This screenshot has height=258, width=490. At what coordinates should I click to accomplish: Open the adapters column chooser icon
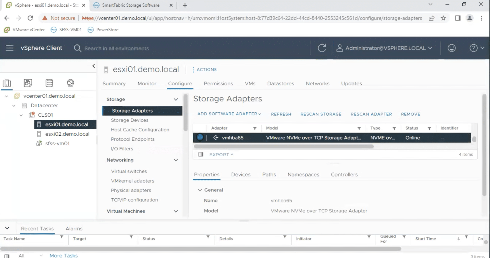point(201,154)
